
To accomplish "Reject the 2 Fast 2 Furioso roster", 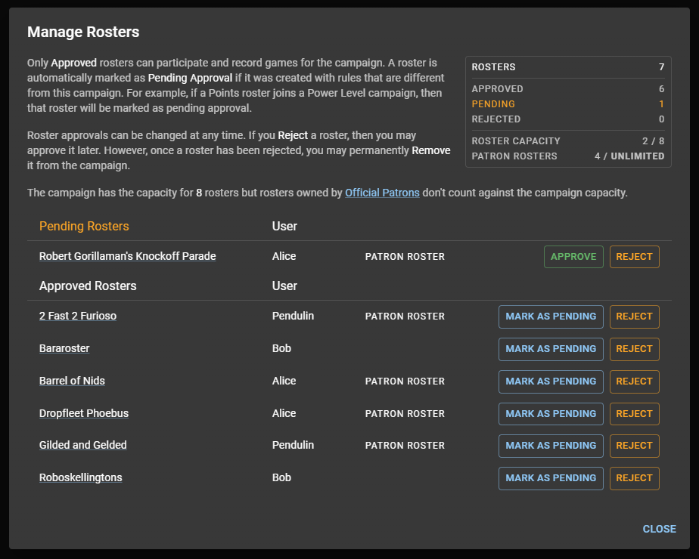I will coord(634,317).
